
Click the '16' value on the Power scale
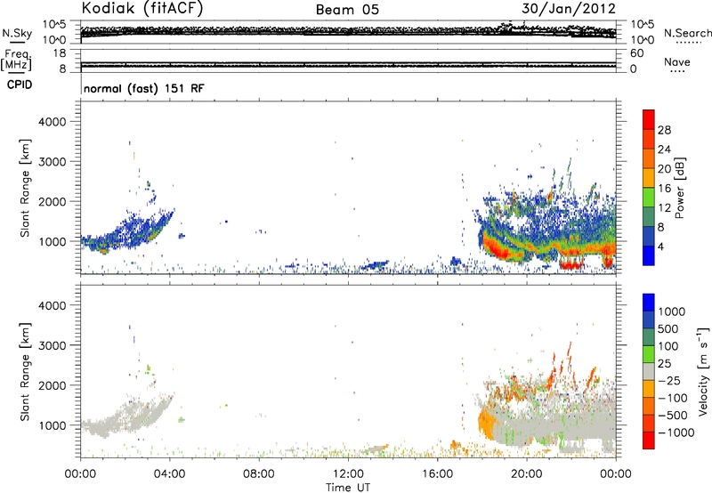pos(664,189)
